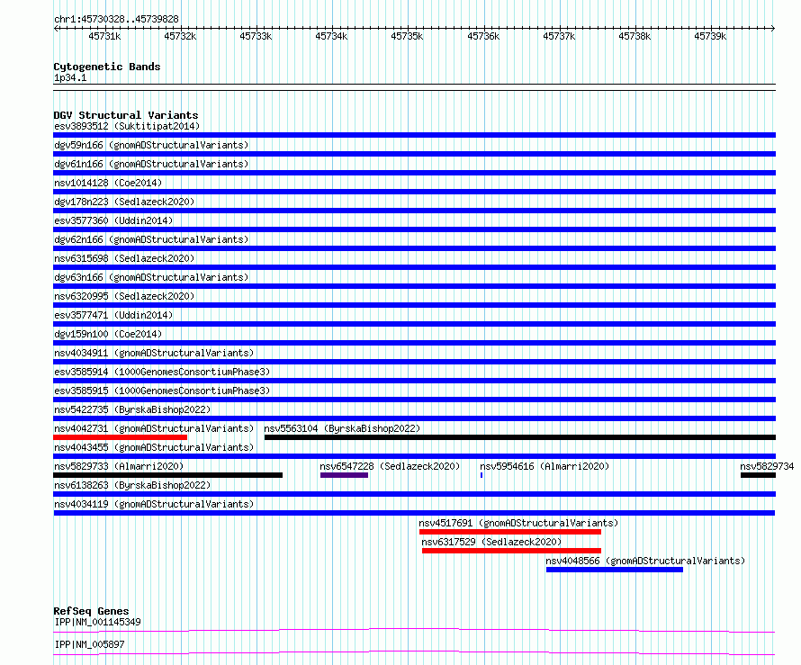The height and width of the screenshot is (665, 801).
Task: Click the 45737k ruler mark
Action: tap(559, 36)
